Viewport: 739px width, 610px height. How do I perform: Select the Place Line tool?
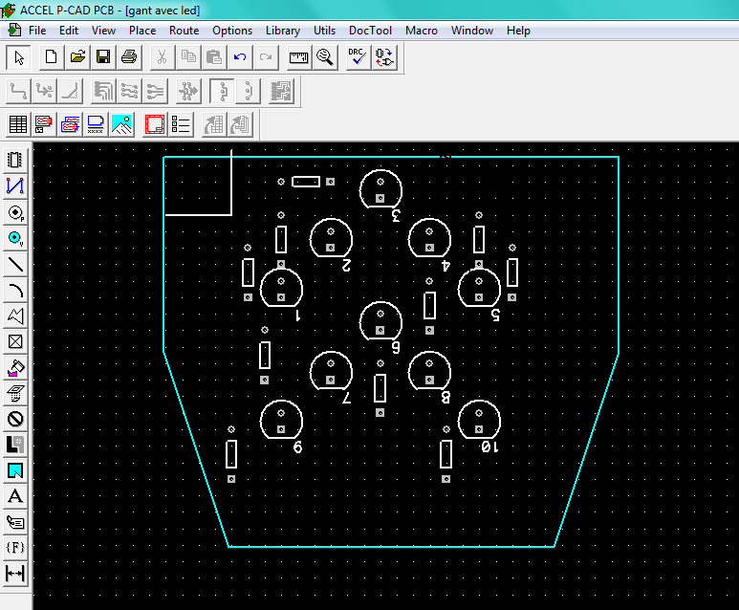[15, 264]
